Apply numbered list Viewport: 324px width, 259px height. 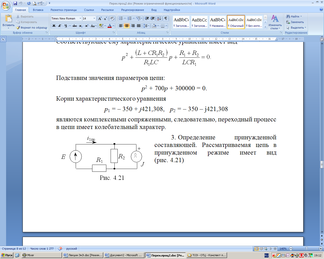[130, 18]
